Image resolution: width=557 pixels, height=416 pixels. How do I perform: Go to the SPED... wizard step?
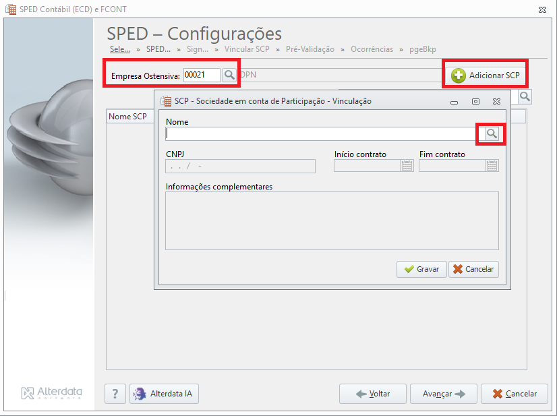pos(158,49)
